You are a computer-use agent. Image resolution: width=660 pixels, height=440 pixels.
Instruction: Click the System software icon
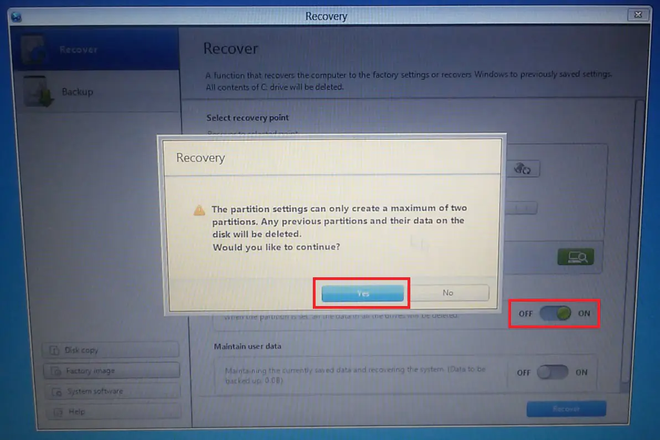pyautogui.click(x=57, y=392)
